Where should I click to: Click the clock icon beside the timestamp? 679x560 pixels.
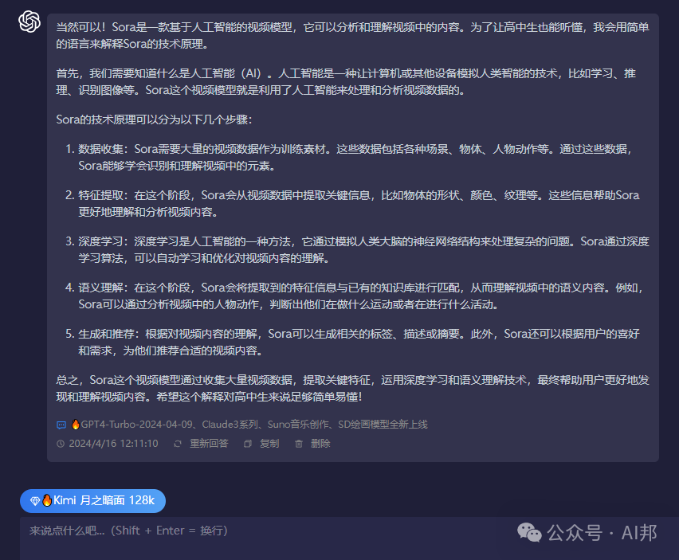[x=61, y=444]
